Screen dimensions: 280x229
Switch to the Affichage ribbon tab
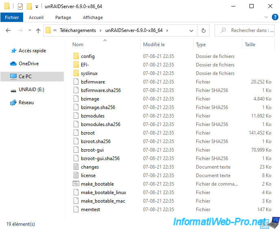pos(93,17)
